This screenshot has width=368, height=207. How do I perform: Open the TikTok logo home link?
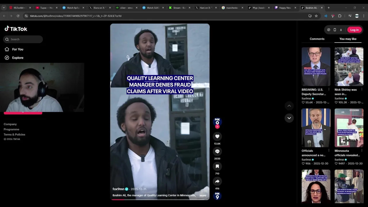point(16,29)
